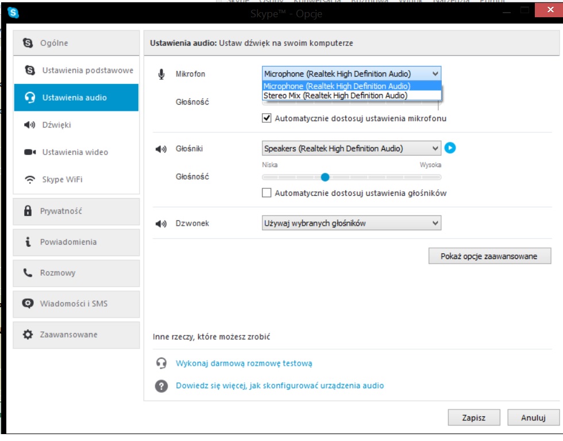Click the speaker icon next to Głośniki

point(161,149)
